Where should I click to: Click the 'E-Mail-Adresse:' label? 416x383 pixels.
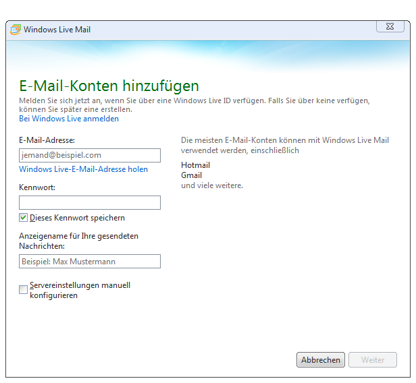point(47,140)
